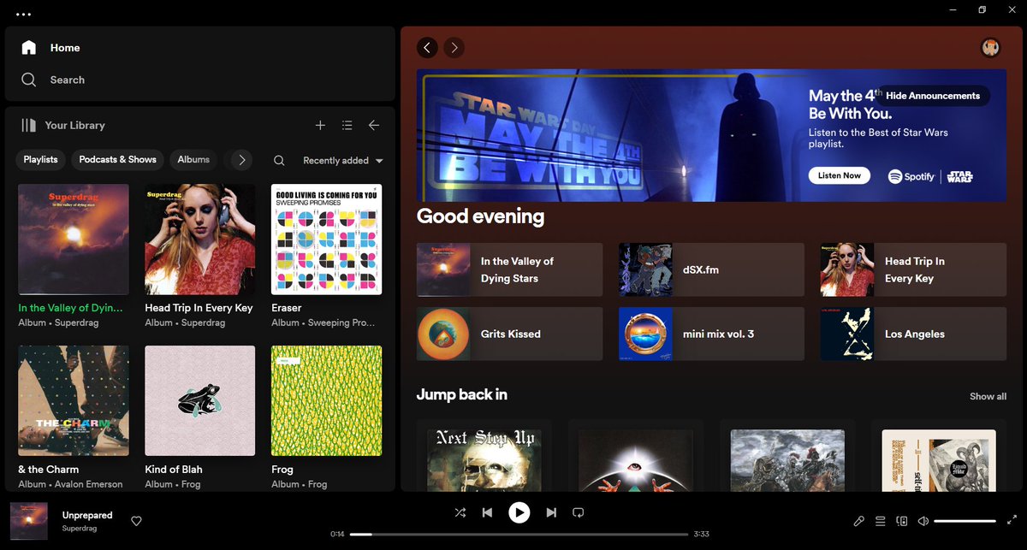Image resolution: width=1027 pixels, height=550 pixels.
Task: Mute the volume speaker icon
Action: 923,521
